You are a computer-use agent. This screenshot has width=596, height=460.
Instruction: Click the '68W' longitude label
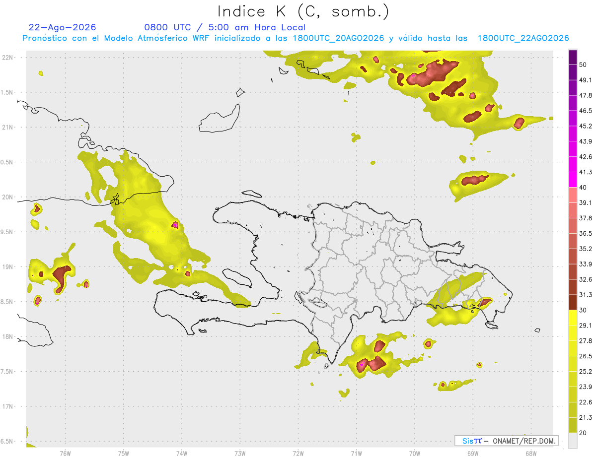pyautogui.click(x=530, y=454)
